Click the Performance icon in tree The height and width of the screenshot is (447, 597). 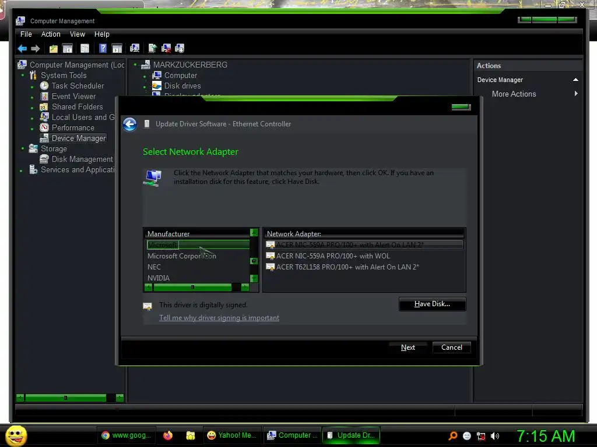pos(44,127)
